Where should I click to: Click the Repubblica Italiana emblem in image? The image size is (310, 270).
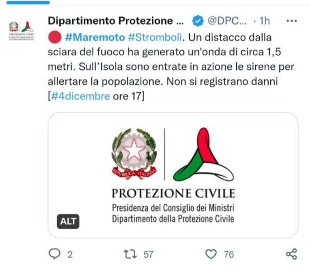click(x=134, y=154)
